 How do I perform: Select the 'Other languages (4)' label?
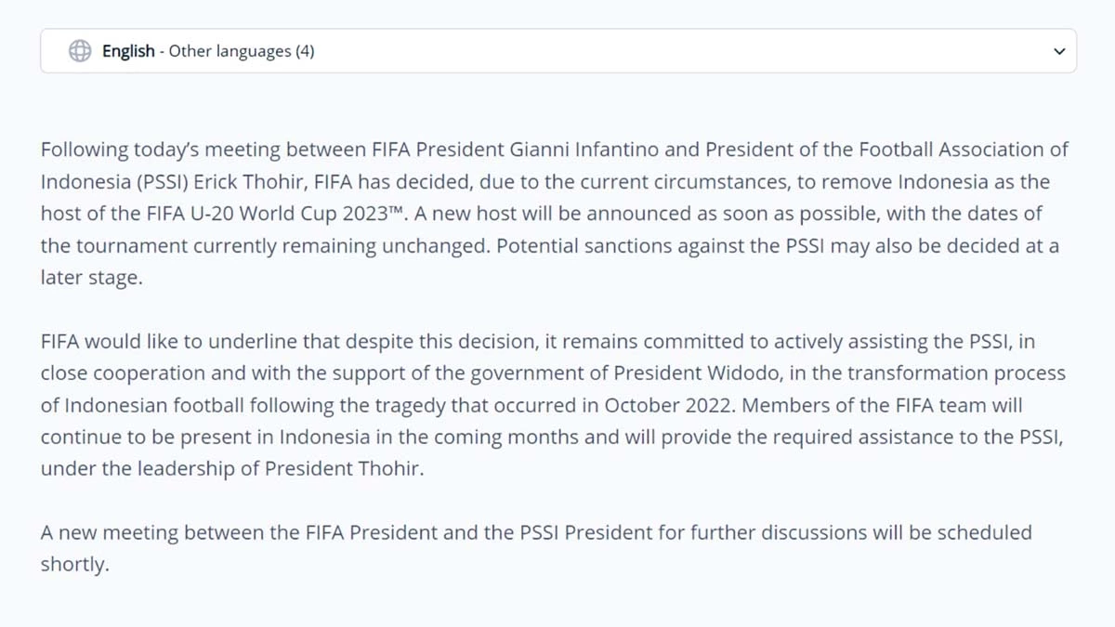pos(242,51)
